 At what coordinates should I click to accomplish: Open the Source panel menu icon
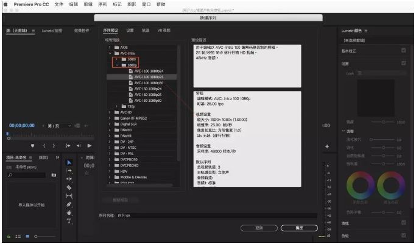click(x=33, y=31)
